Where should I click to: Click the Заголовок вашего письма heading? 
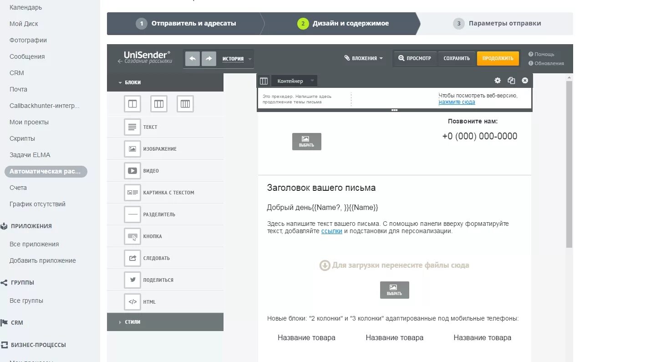click(321, 188)
